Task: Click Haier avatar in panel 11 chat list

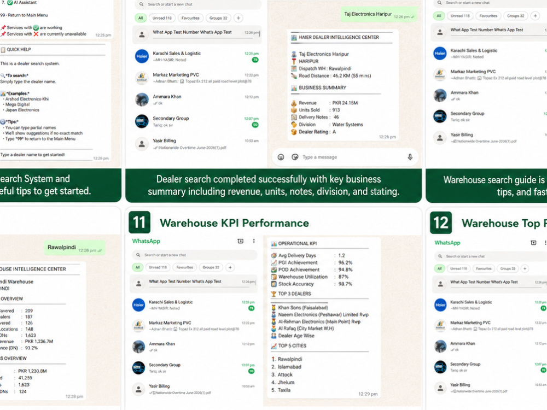Action: (x=138, y=304)
